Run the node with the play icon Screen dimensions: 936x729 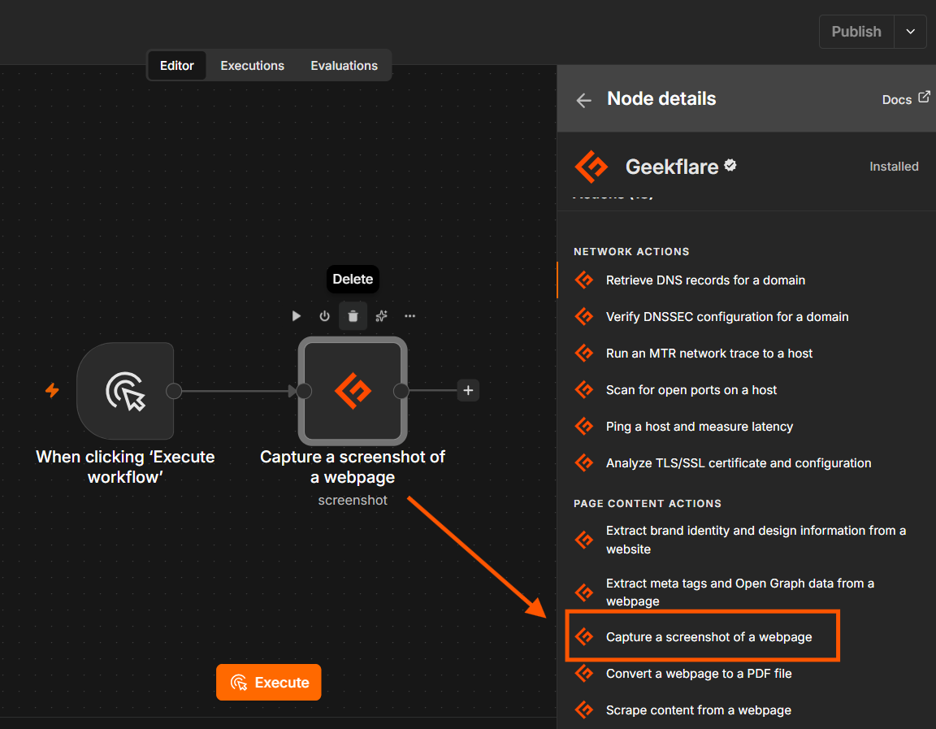coord(296,316)
